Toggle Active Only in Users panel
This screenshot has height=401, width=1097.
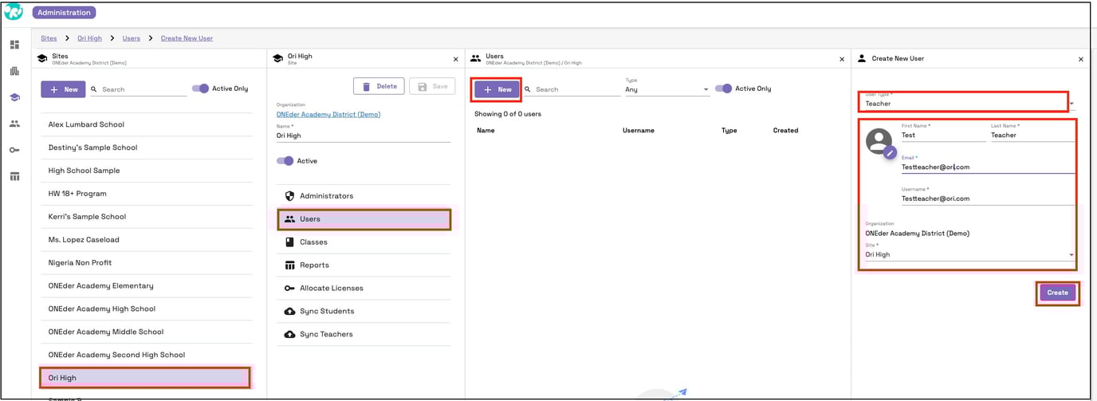click(723, 88)
